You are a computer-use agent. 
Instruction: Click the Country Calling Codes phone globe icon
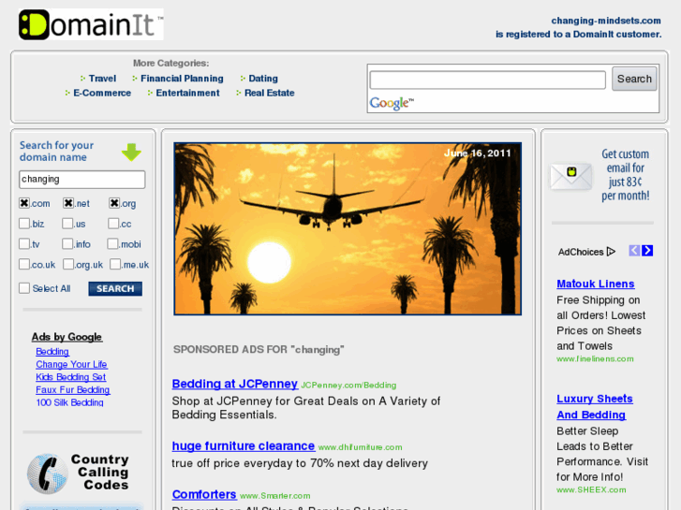[48, 474]
